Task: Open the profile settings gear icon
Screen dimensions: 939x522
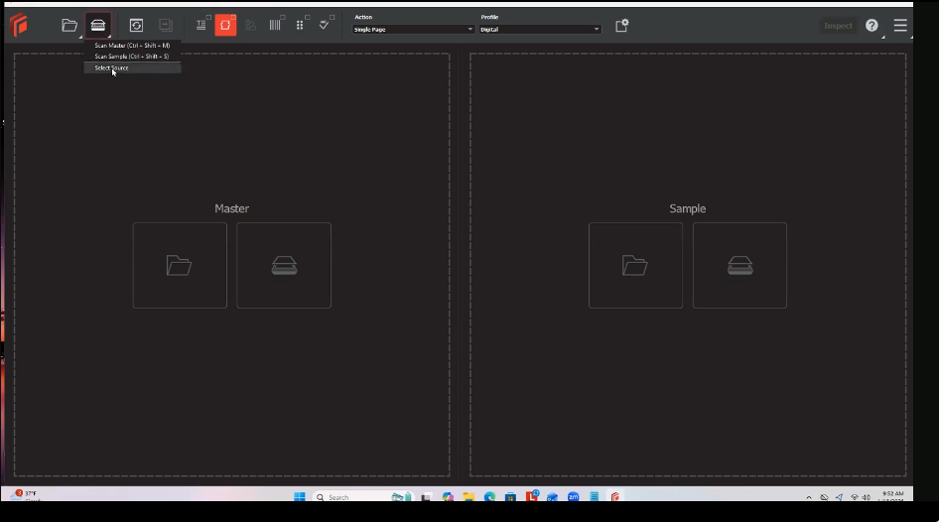Action: [621, 26]
